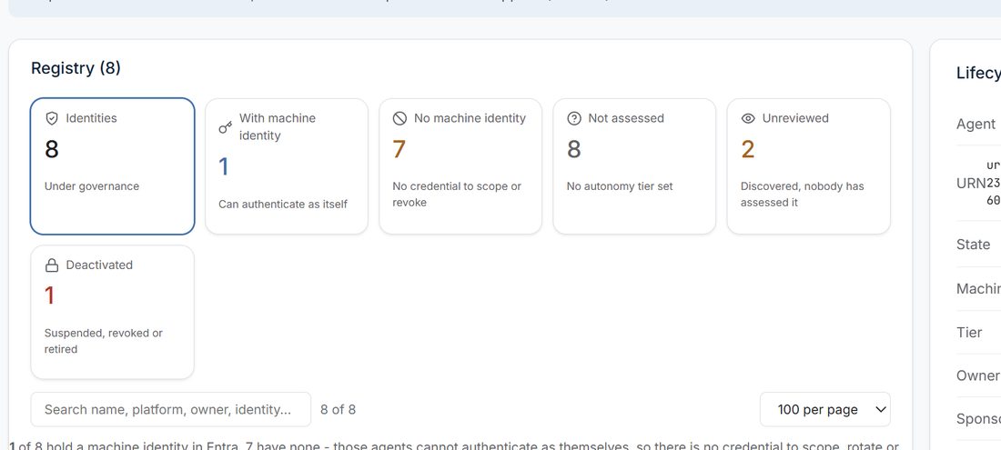Focus the Search name, platform, owner field
Viewport: 1001px width, 450px height.
(x=171, y=409)
